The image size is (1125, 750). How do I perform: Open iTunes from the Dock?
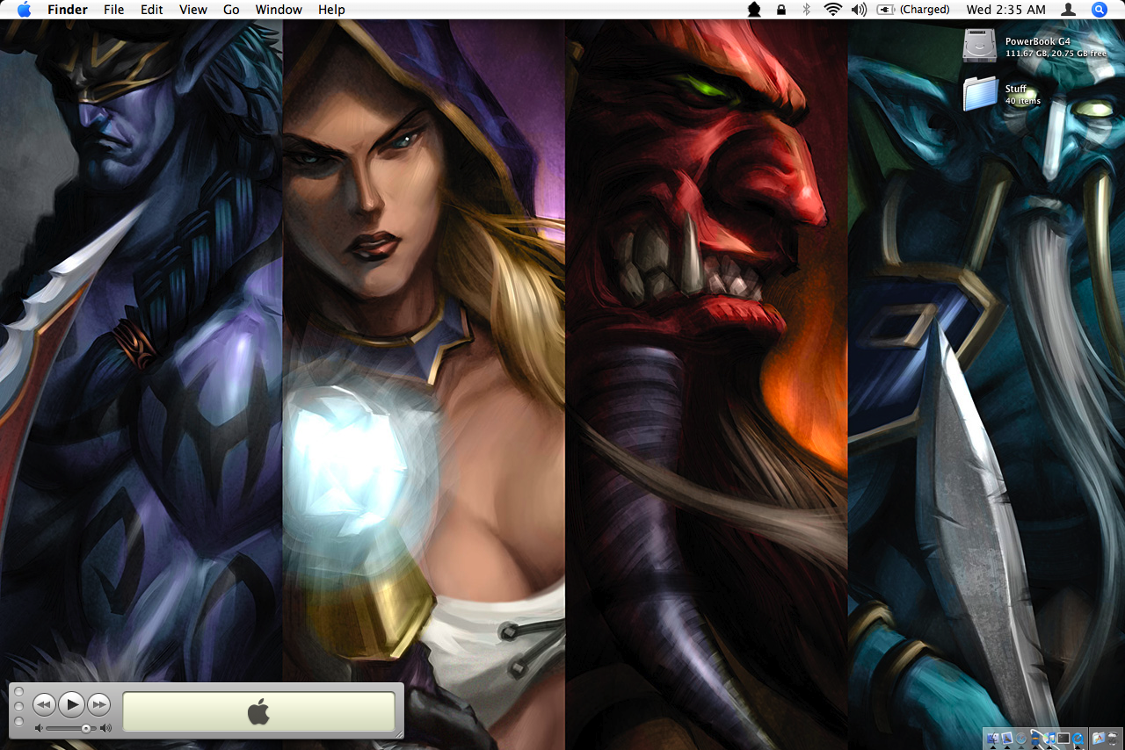(x=1049, y=739)
